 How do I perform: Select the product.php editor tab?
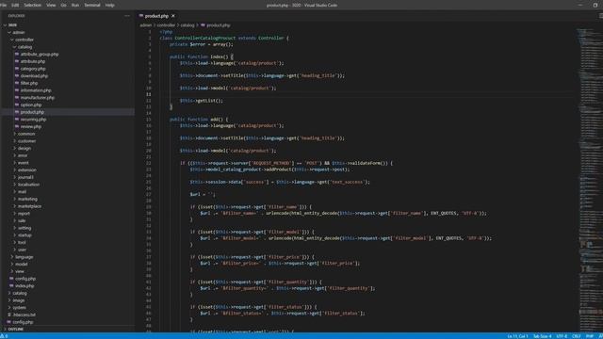[157, 16]
